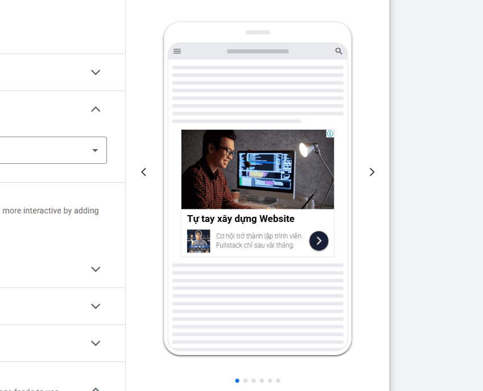Click the advertiser logo thumbnail in the ad
The image size is (483, 391).
coord(198,241)
